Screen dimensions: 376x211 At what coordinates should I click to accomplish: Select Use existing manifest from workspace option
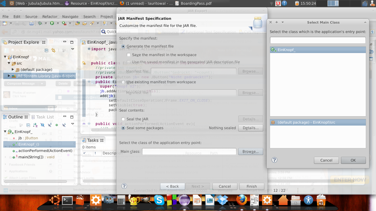coord(123,82)
